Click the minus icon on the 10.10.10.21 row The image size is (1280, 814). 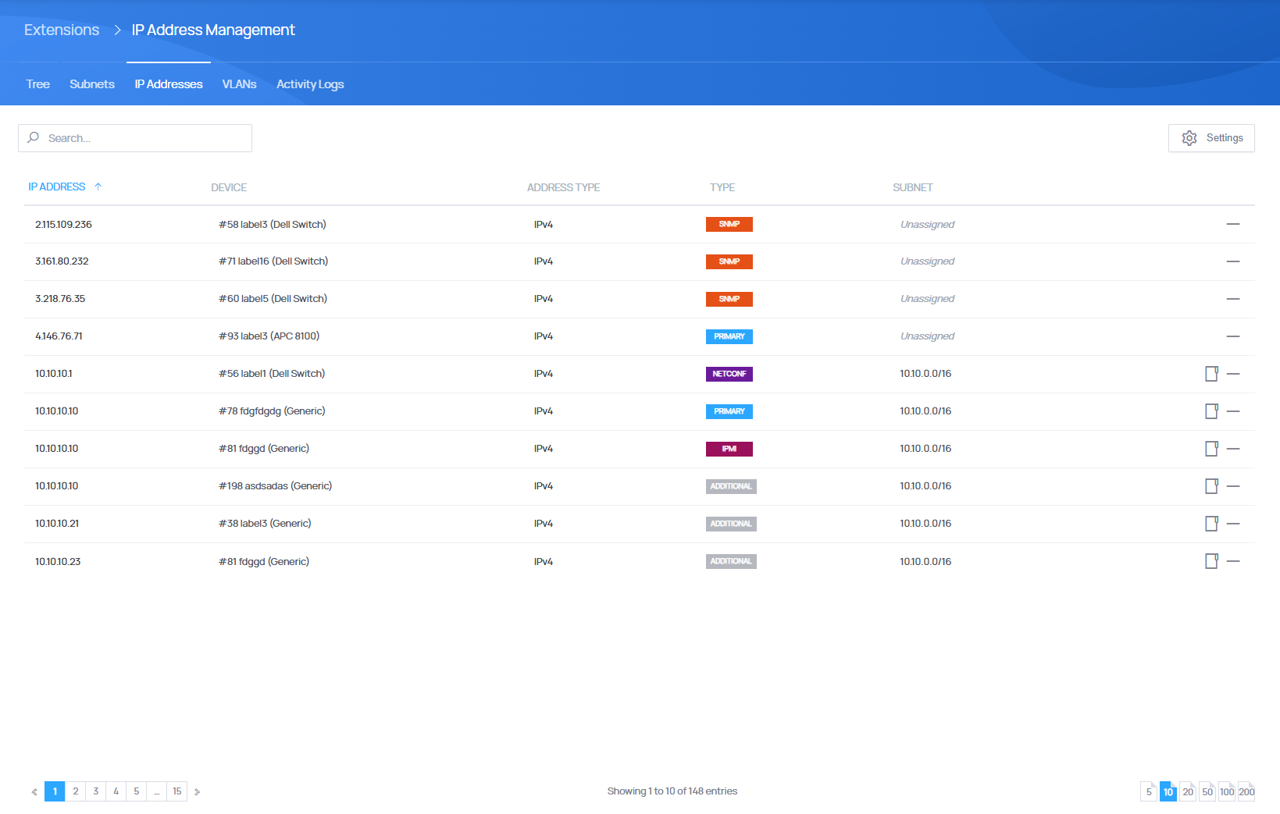(1233, 524)
